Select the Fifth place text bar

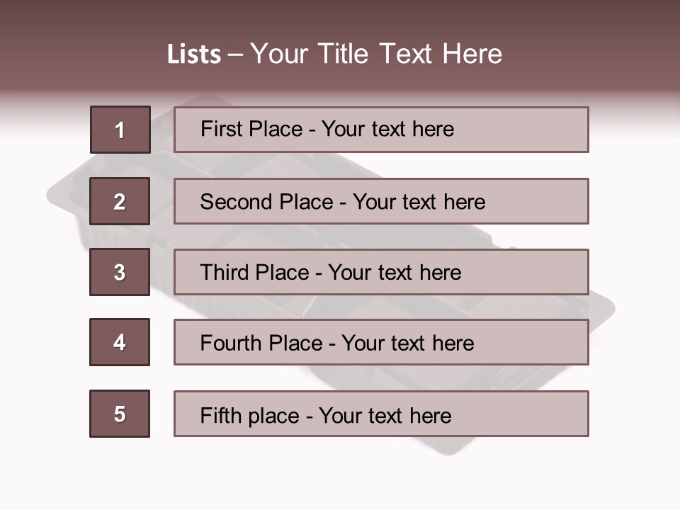tap(381, 414)
